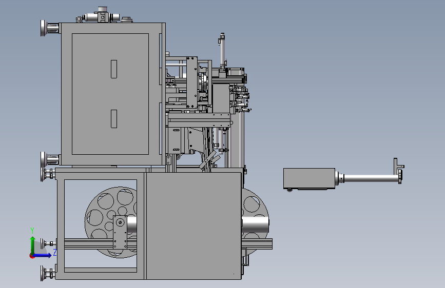Select the bottom-left leveling foot of the base frame
The width and height of the screenshot is (445, 288).
pos(47,273)
